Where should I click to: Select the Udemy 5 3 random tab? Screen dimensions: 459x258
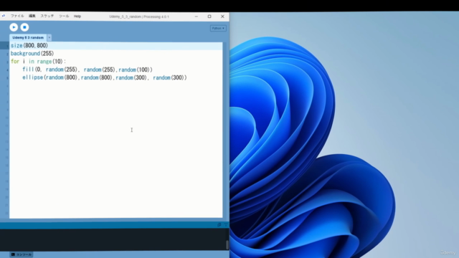coord(28,38)
